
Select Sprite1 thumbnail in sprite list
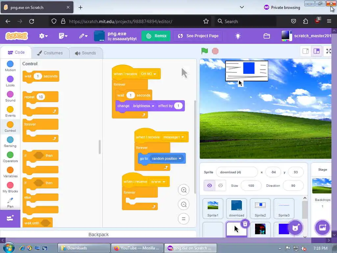tap(213, 209)
